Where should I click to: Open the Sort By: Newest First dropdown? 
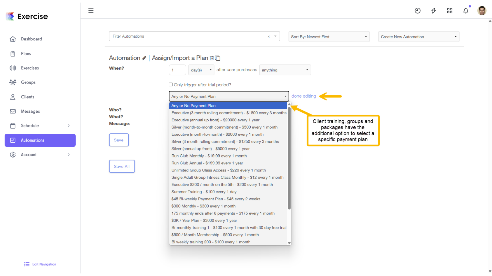click(x=329, y=37)
